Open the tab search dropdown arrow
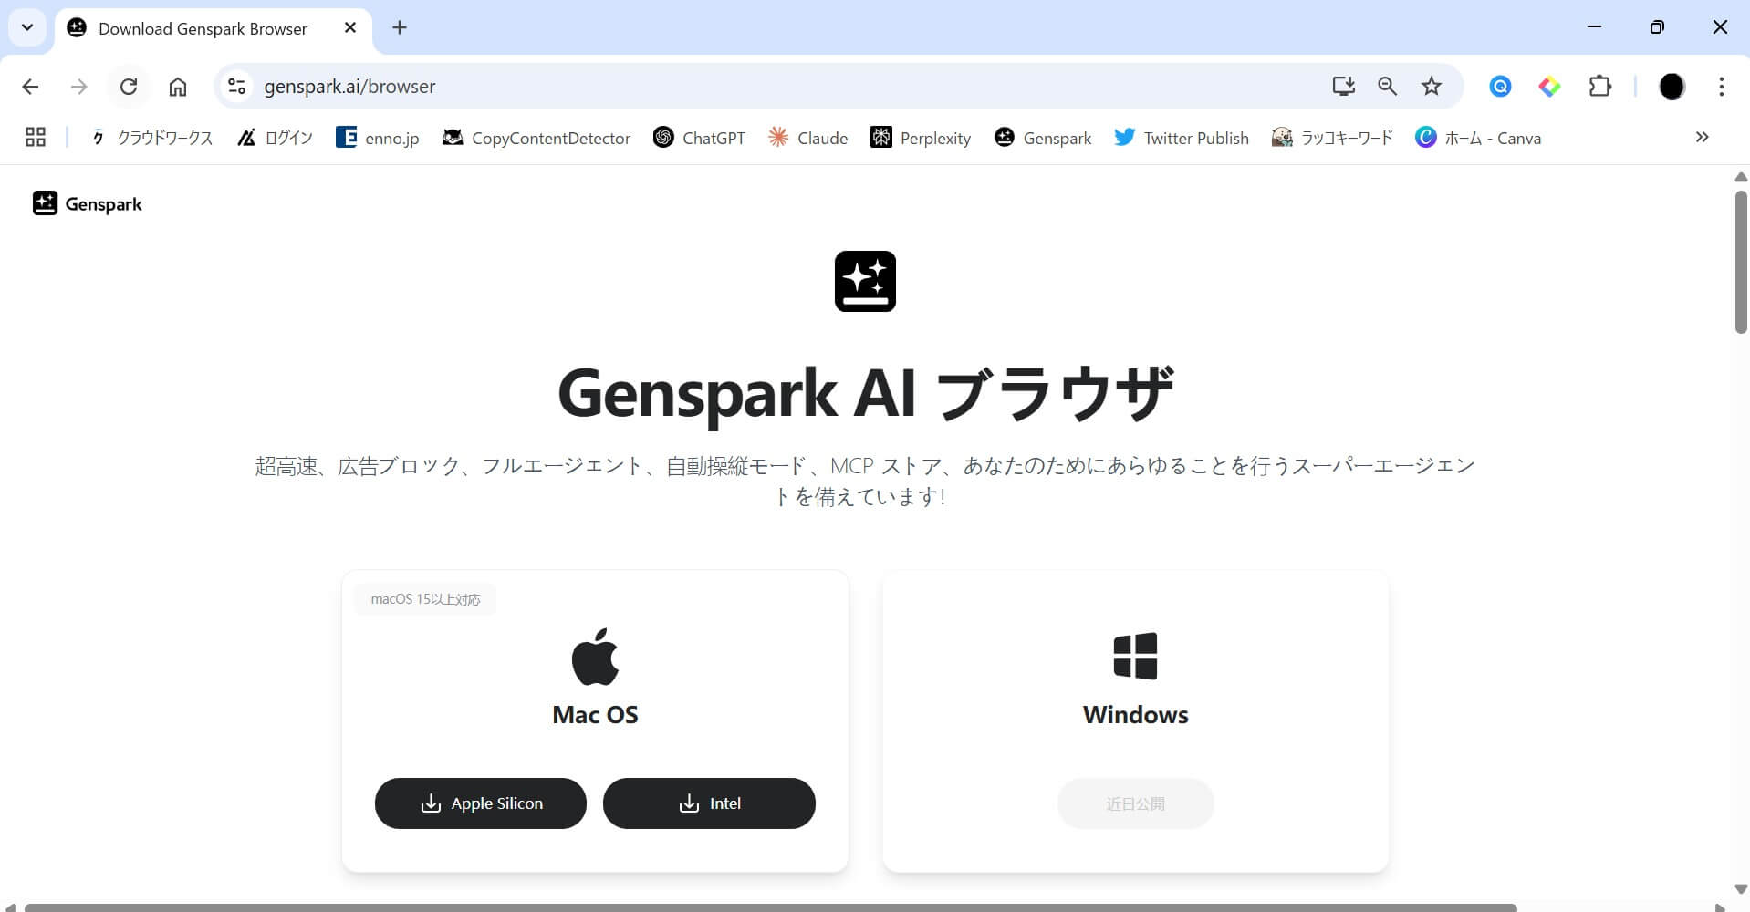Viewport: 1750px width, 912px height. point(27,27)
